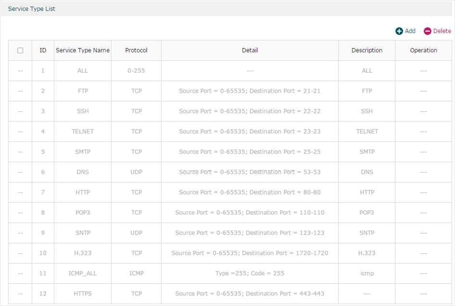Click the Protocol column header

pyautogui.click(x=136, y=50)
